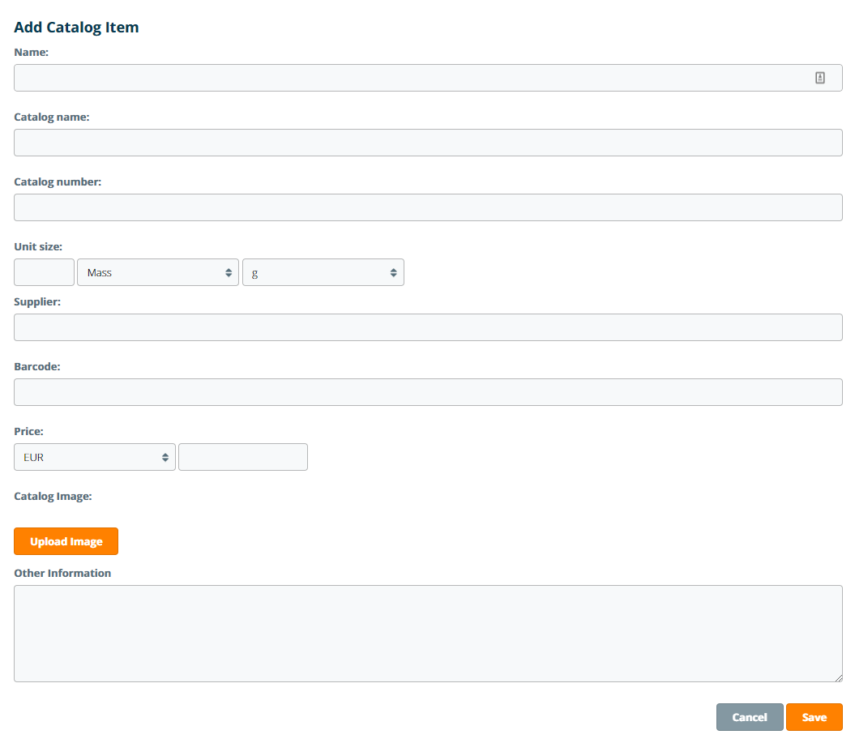The height and width of the screenshot is (743, 855).
Task: Open the Mass unit type dropdown
Action: coord(158,272)
